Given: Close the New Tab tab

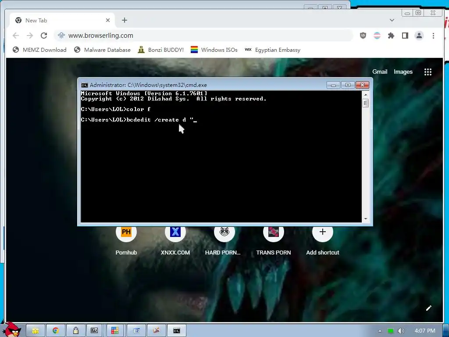Looking at the screenshot, I should tap(108, 20).
